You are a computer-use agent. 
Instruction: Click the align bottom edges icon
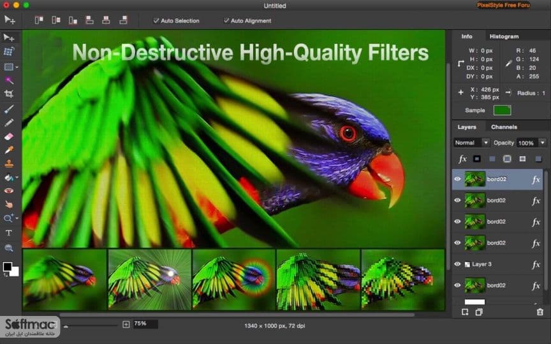pos(73,20)
